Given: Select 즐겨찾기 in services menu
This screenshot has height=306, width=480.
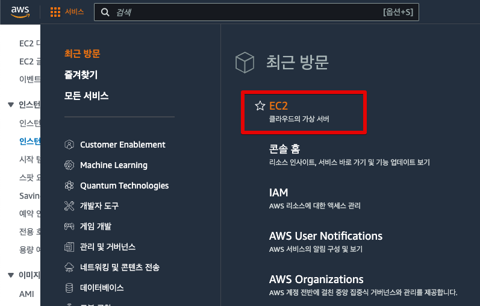Looking at the screenshot, I should [81, 75].
